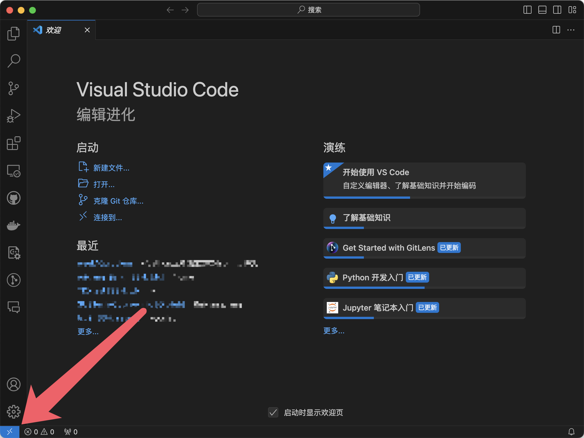
Task: Click 克隆 Git 仓库... link
Action: pos(118,201)
